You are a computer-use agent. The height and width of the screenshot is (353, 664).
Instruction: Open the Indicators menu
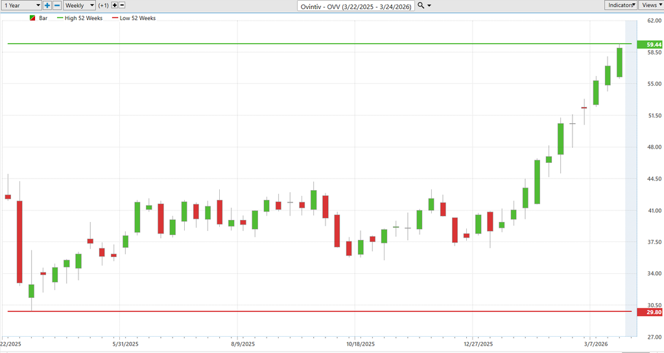(x=621, y=5)
